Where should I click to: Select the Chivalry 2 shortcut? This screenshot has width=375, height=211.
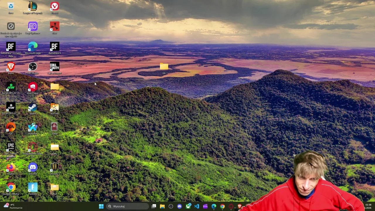54,169
